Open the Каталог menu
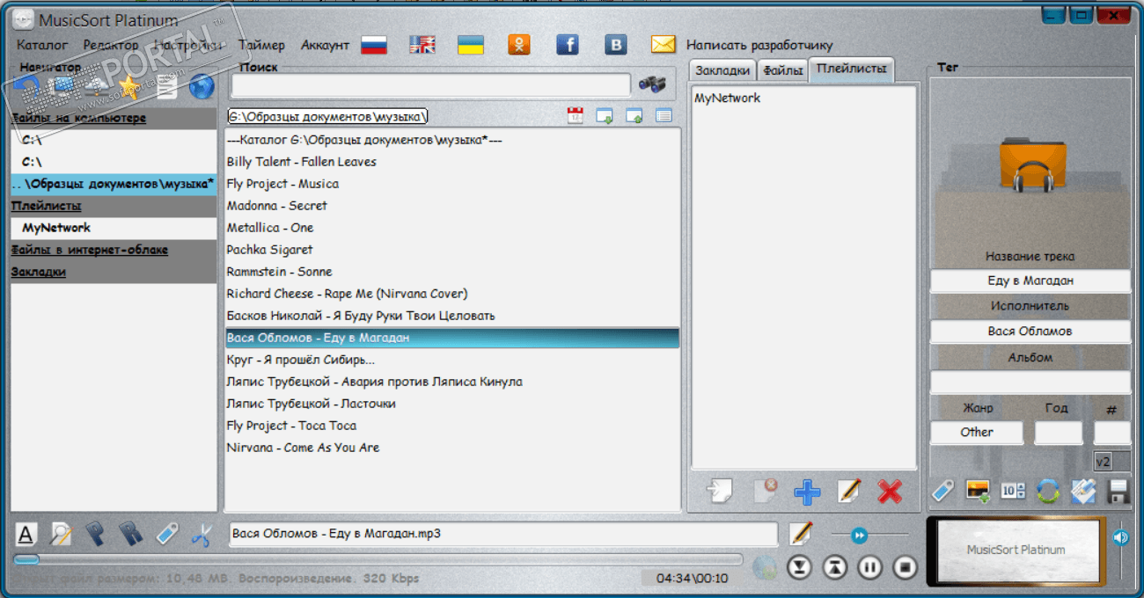 coord(42,45)
